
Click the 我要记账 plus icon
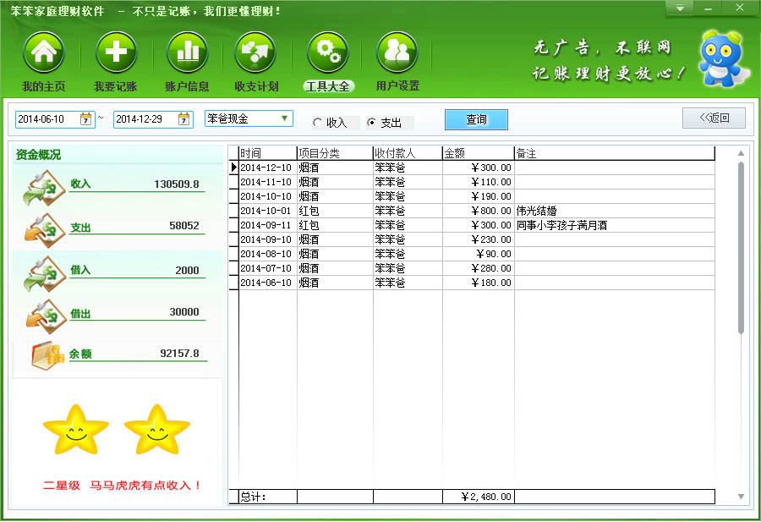(116, 53)
